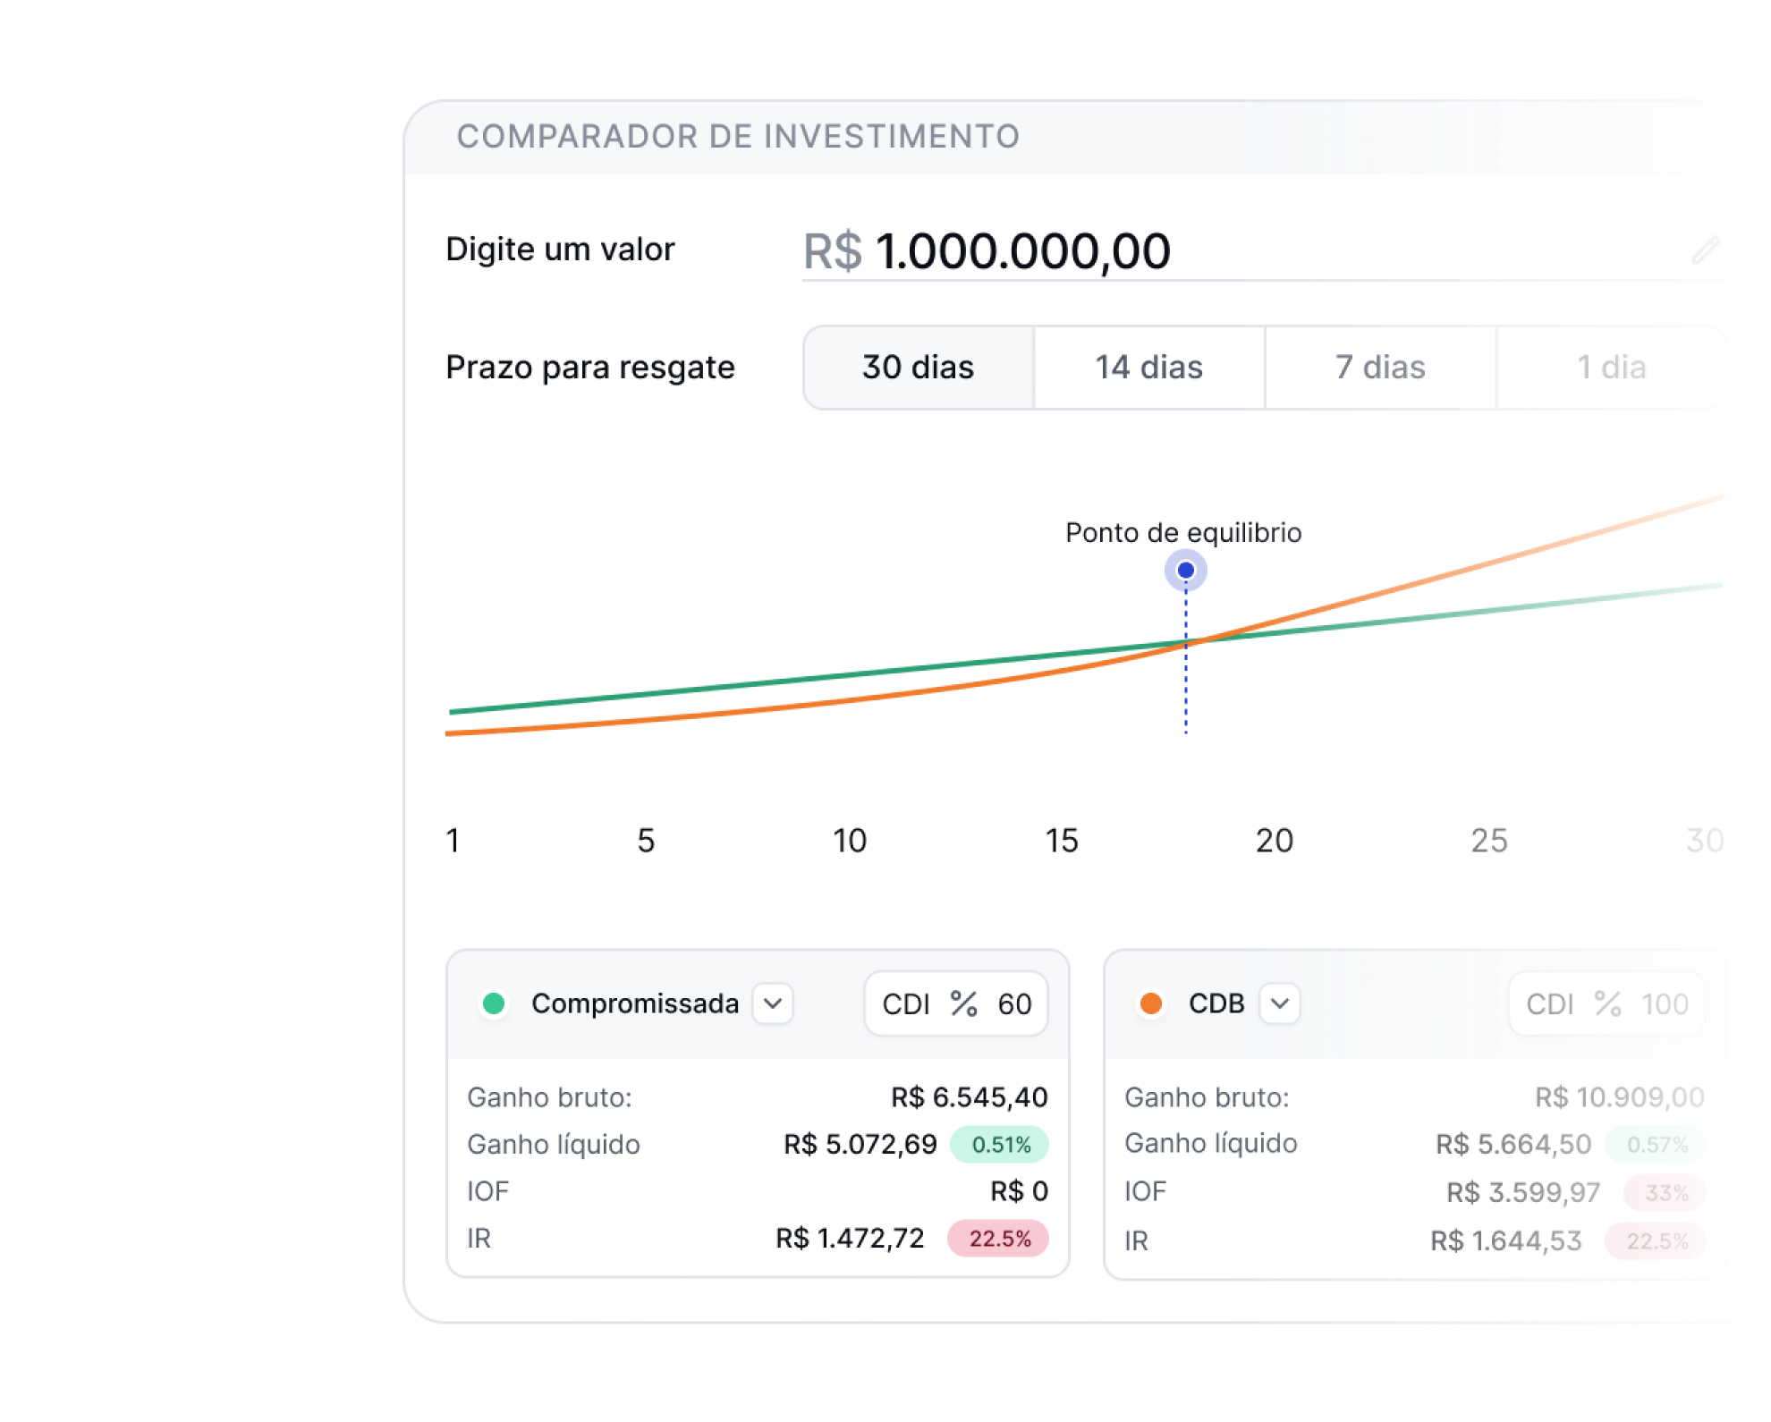Click the Ponto de equilibrio label
The image size is (1771, 1422).
(1182, 533)
